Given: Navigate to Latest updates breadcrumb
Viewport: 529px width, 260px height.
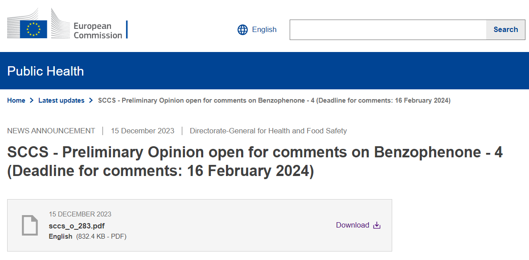Looking at the screenshot, I should click(x=61, y=100).
